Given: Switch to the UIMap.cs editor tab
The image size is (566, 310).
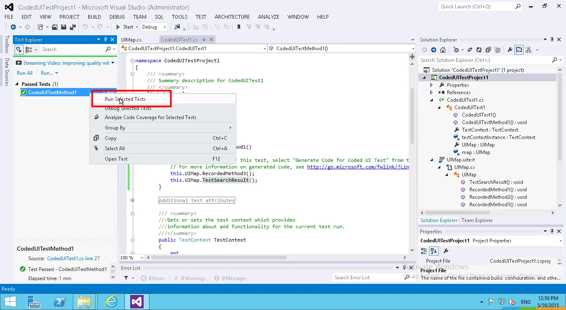Looking at the screenshot, I should pyautogui.click(x=131, y=40).
